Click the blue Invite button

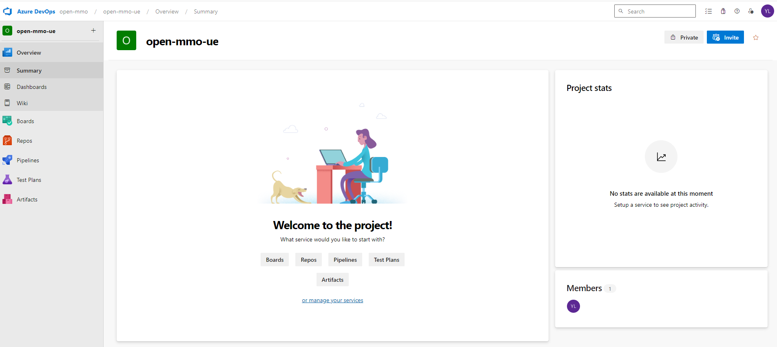(x=725, y=37)
